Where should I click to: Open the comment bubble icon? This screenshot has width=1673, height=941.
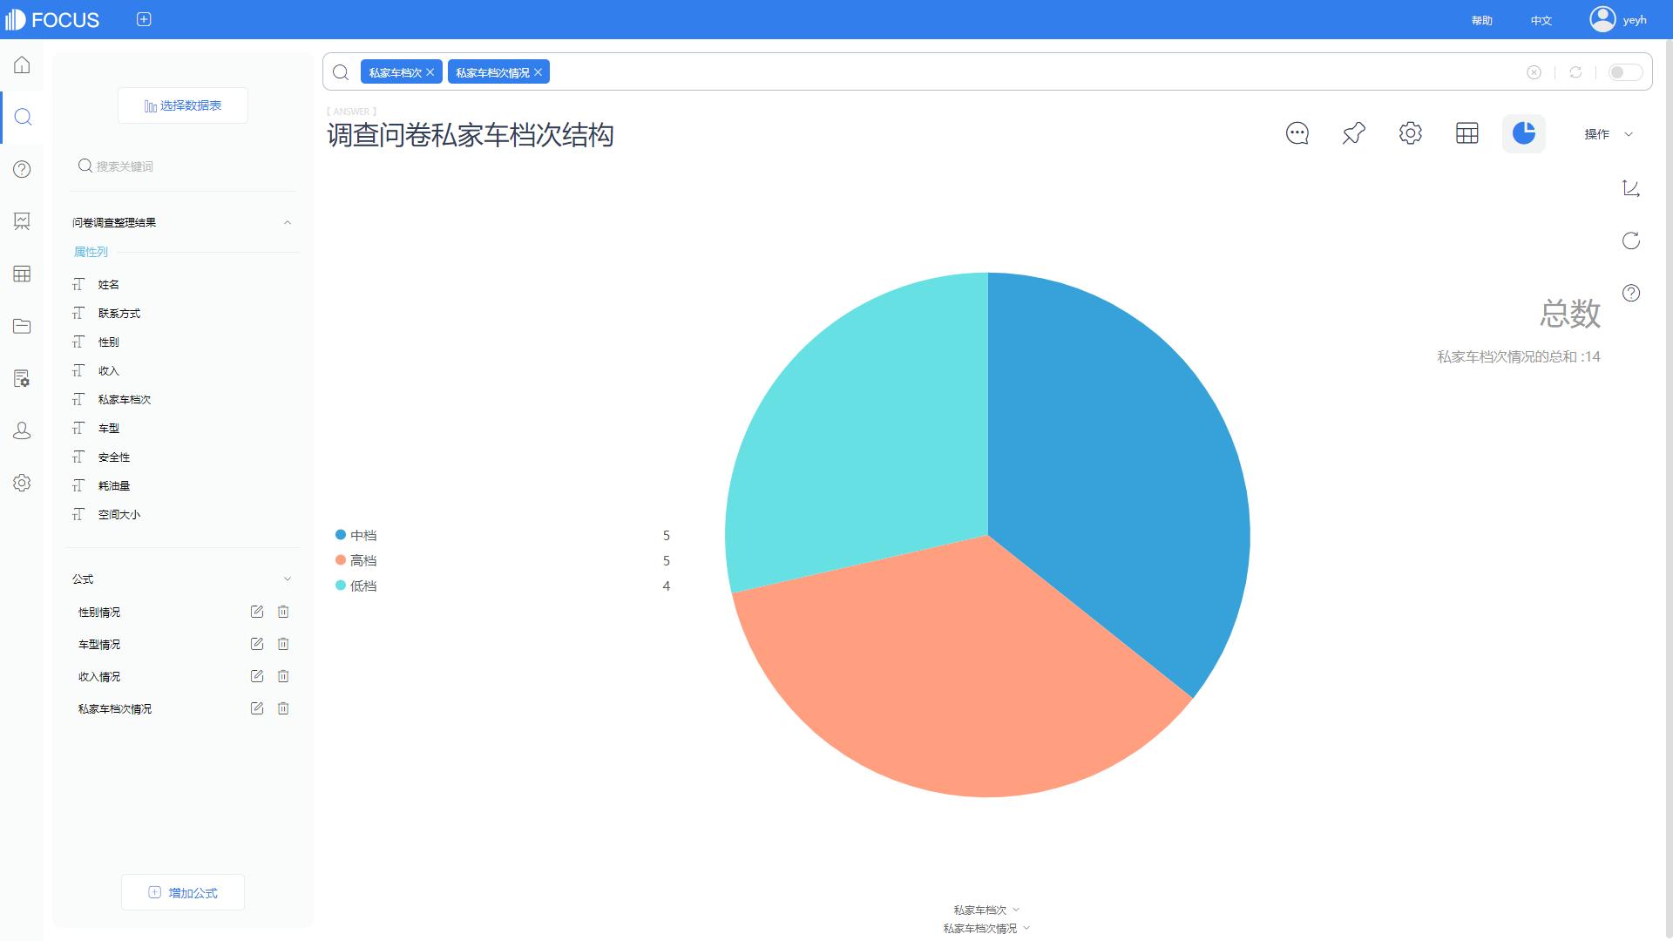1297,133
